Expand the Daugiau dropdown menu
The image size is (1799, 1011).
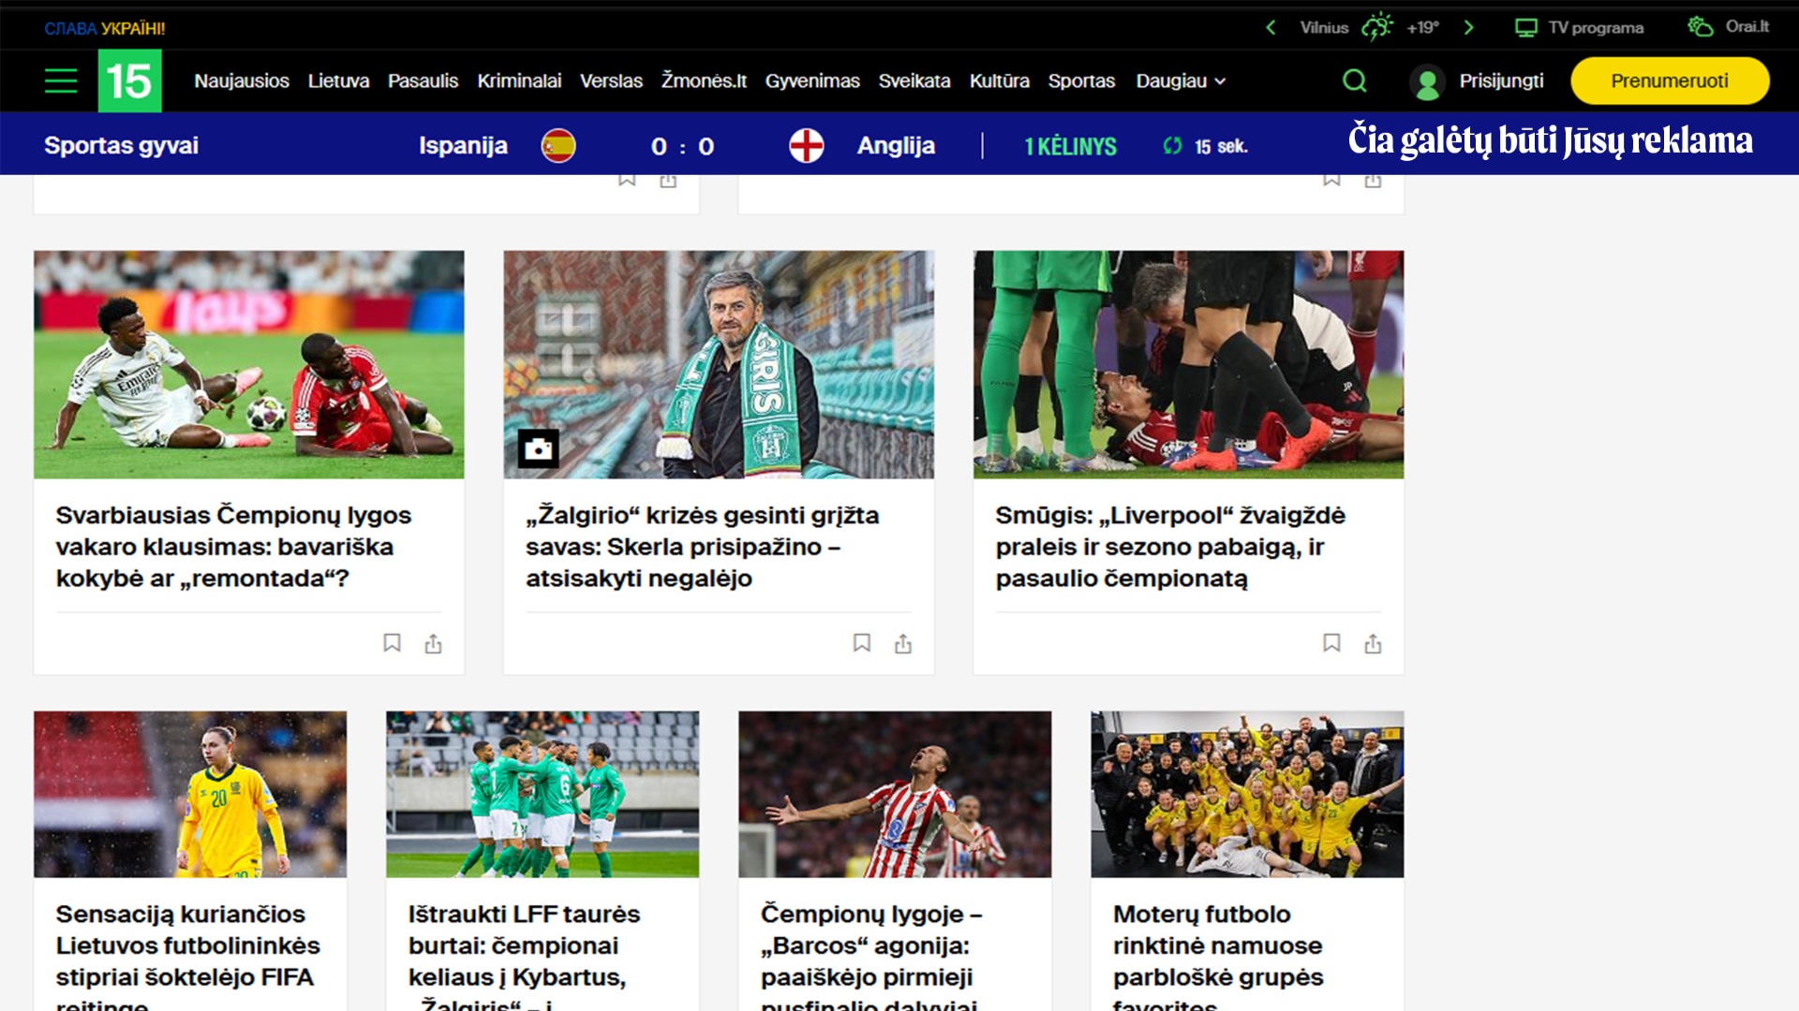pyautogui.click(x=1181, y=81)
